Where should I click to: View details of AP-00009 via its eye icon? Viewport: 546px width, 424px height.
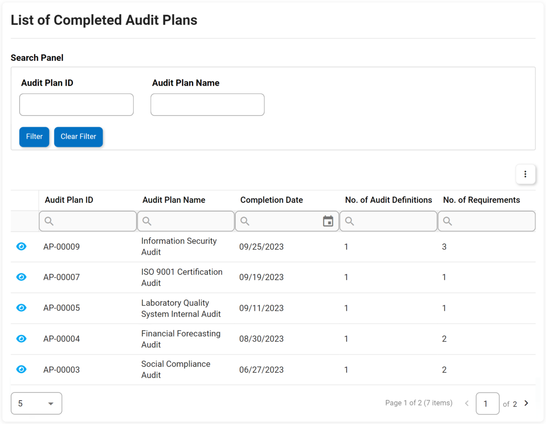point(21,246)
